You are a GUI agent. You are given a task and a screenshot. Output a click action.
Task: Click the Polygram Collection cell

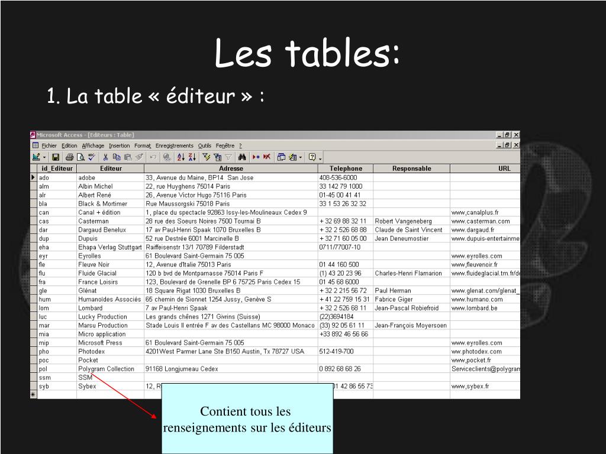tap(111, 369)
